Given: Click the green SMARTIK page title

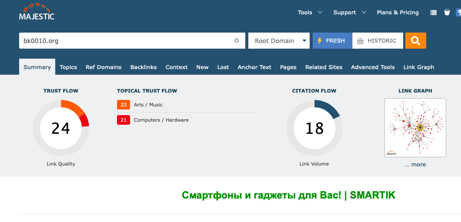Looking at the screenshot, I should tap(289, 195).
